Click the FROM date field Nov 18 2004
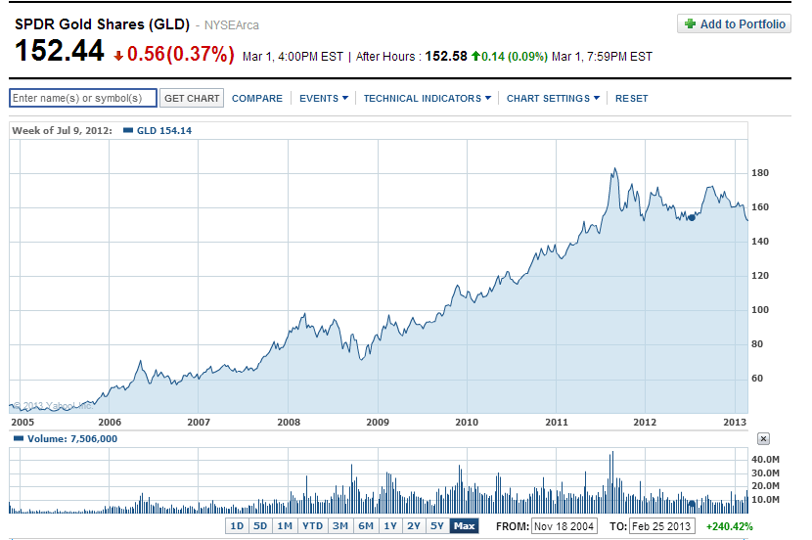812x540 pixels. point(564,526)
